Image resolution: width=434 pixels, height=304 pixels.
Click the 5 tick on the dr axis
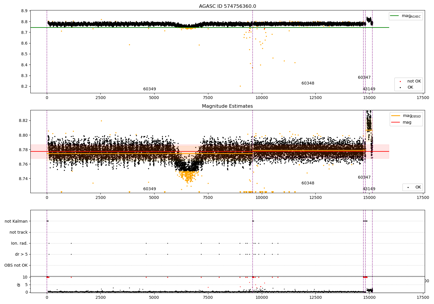click(x=26, y=285)
